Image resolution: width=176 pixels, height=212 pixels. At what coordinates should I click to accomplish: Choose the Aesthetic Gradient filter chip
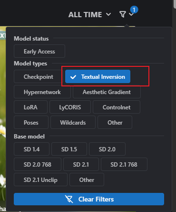107,92
